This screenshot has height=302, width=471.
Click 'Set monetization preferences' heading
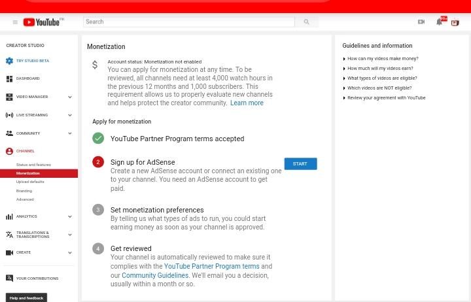[x=157, y=210]
